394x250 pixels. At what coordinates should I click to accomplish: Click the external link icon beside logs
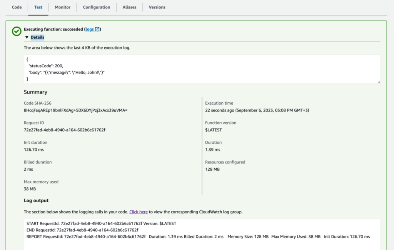[97, 29]
